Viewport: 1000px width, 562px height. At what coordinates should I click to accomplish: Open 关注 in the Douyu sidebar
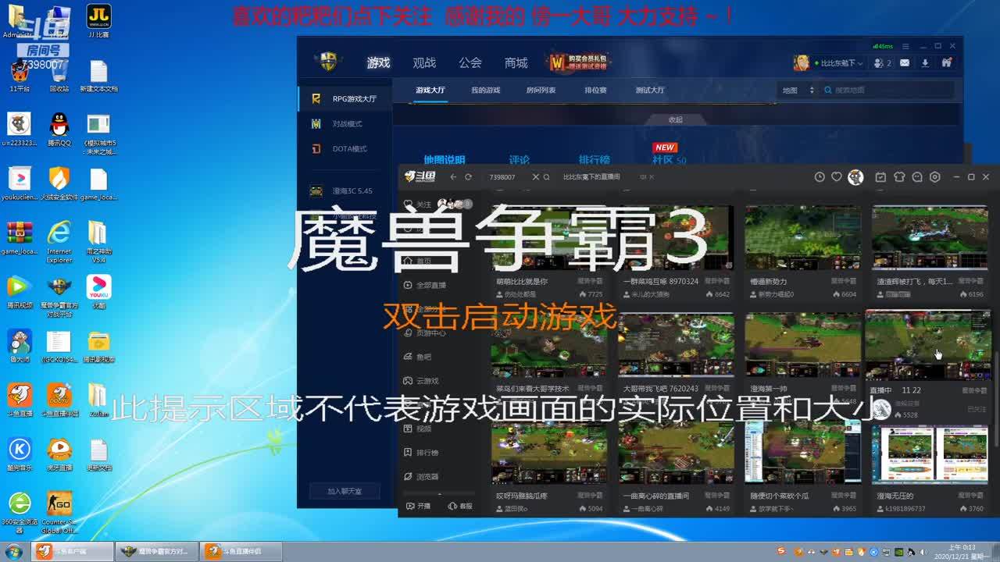[x=418, y=205]
